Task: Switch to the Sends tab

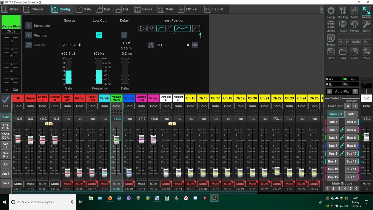Action: click(x=143, y=9)
